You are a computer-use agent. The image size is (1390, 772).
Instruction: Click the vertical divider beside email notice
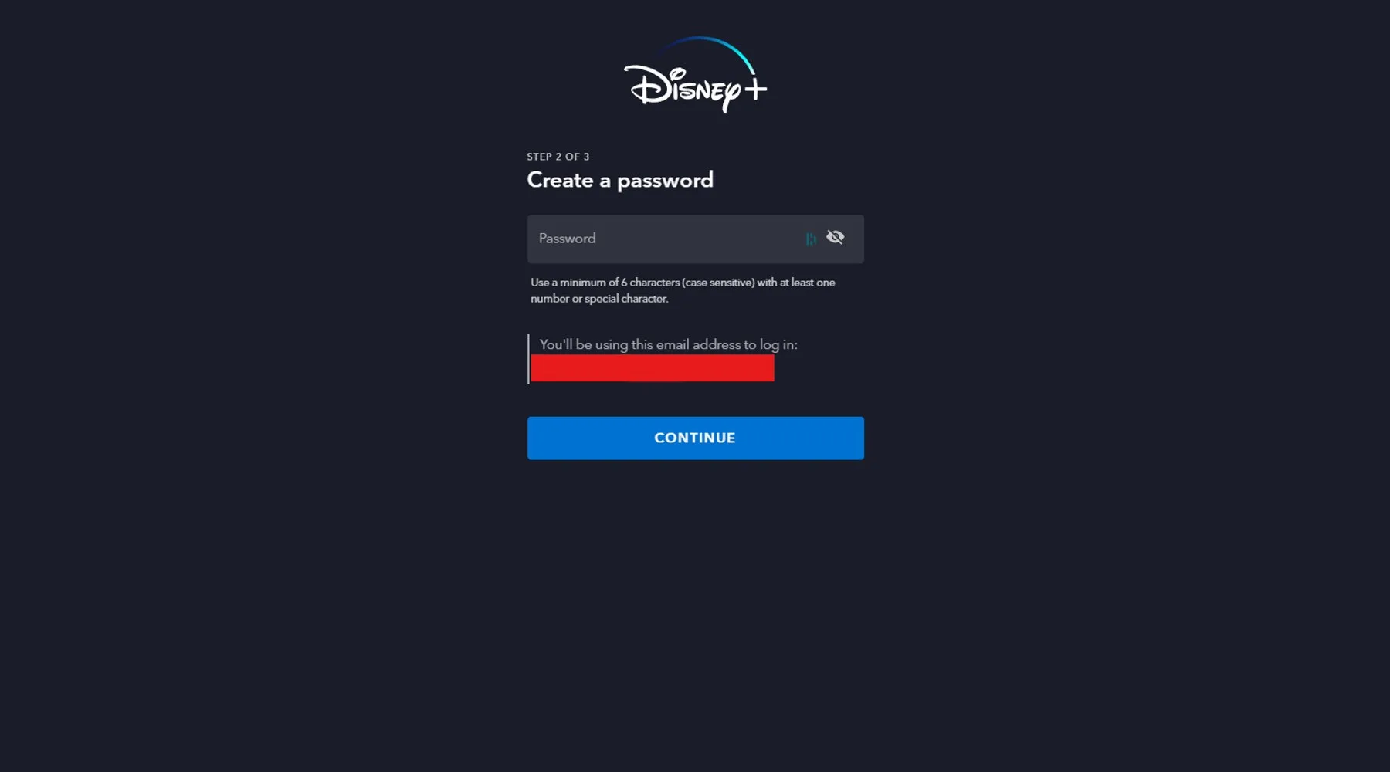(x=528, y=359)
